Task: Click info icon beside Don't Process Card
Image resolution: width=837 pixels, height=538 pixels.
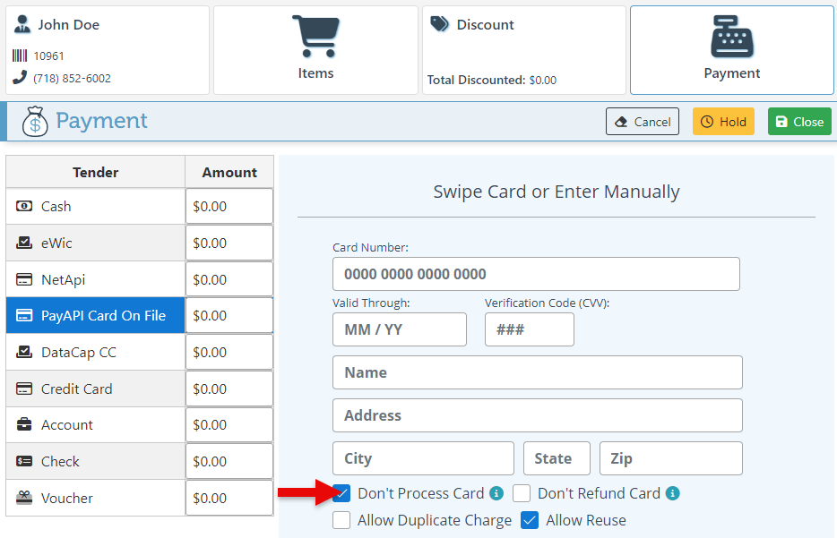Action: coord(496,493)
